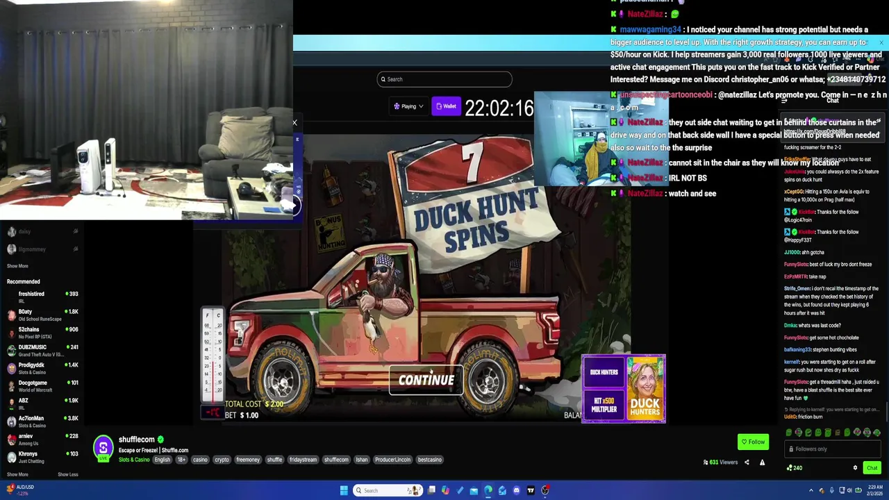
Task: Select the daisy followed channel
Action: (x=42, y=231)
